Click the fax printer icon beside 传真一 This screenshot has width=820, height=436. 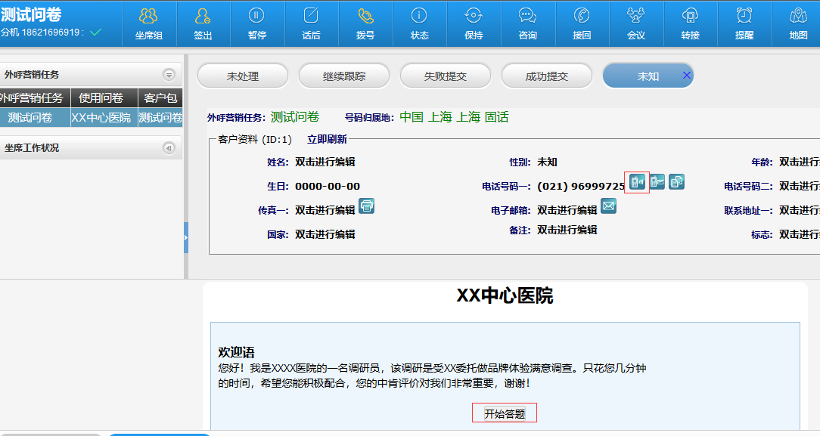366,206
